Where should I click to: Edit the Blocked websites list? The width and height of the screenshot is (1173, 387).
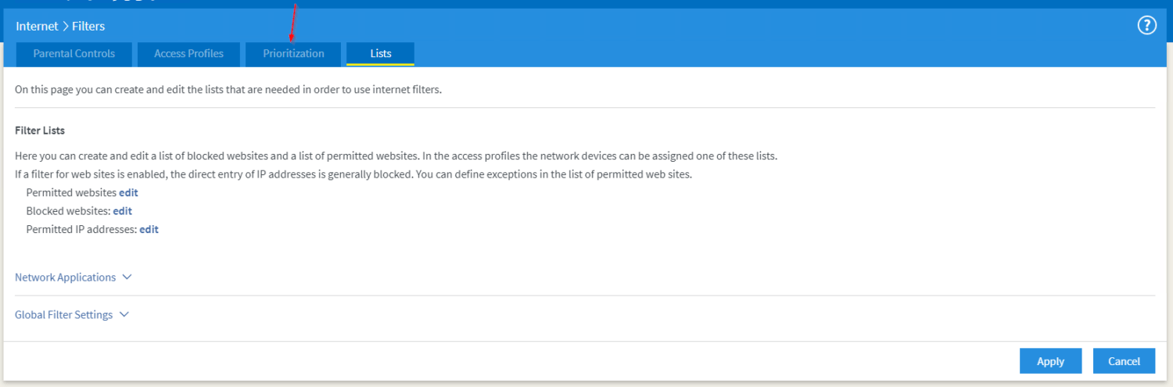123,211
